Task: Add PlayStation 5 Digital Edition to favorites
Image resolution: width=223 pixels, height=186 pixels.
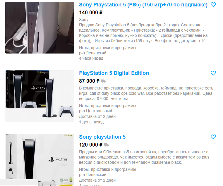Action: point(213,73)
